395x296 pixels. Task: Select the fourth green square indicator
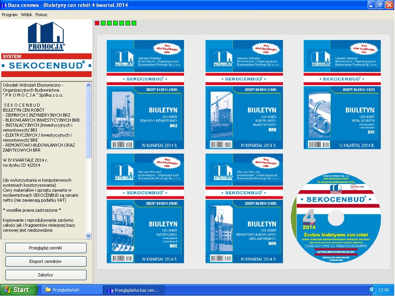(122, 23)
